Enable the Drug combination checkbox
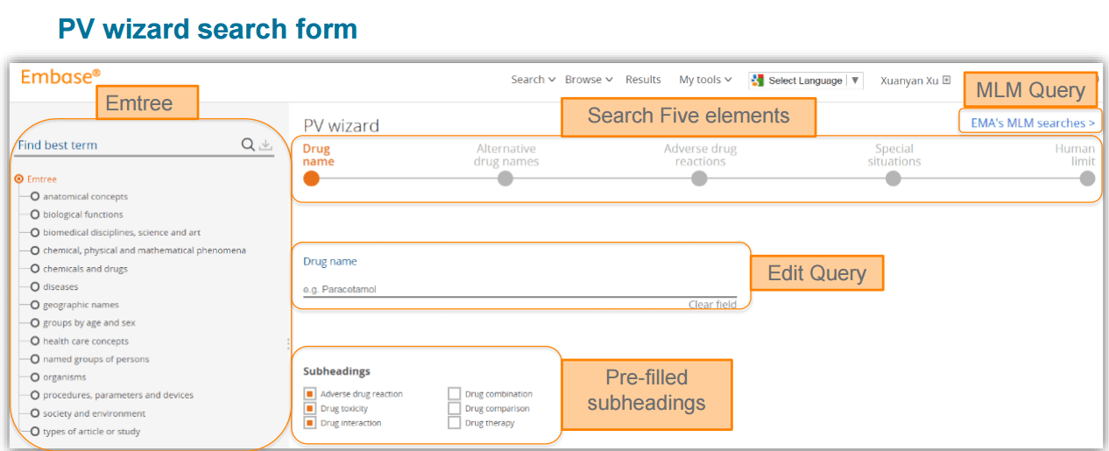1109x451 pixels. [x=454, y=394]
